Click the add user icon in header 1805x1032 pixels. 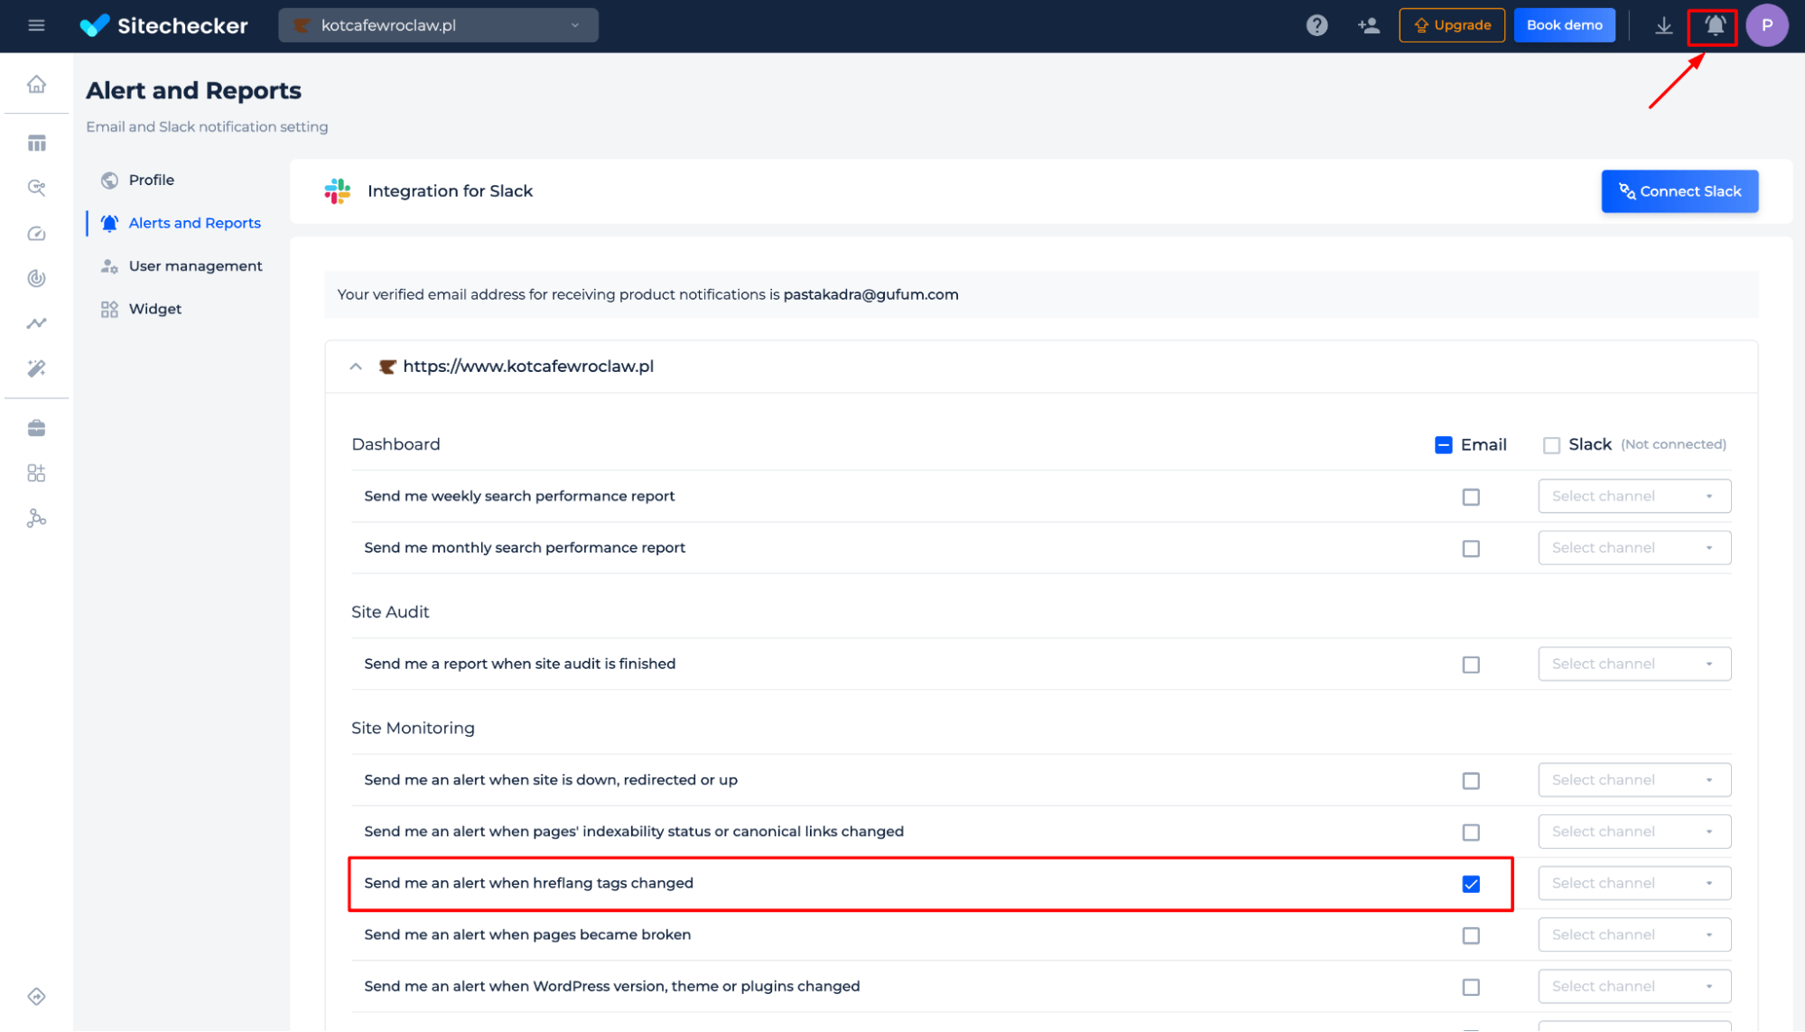pyautogui.click(x=1368, y=25)
